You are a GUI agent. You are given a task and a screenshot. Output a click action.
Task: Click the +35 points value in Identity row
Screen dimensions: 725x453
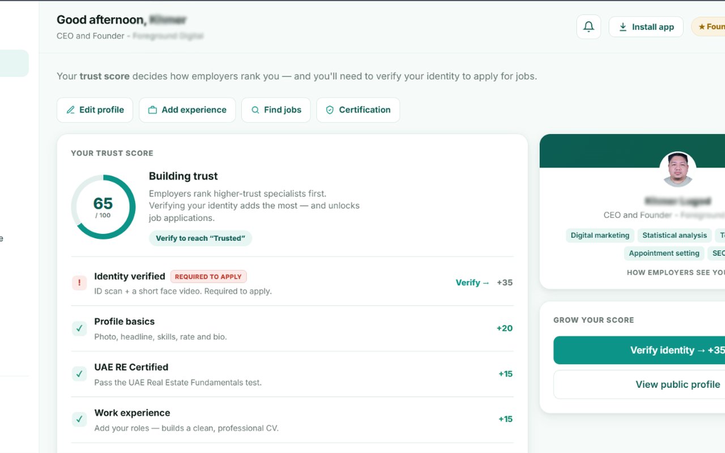coord(505,283)
